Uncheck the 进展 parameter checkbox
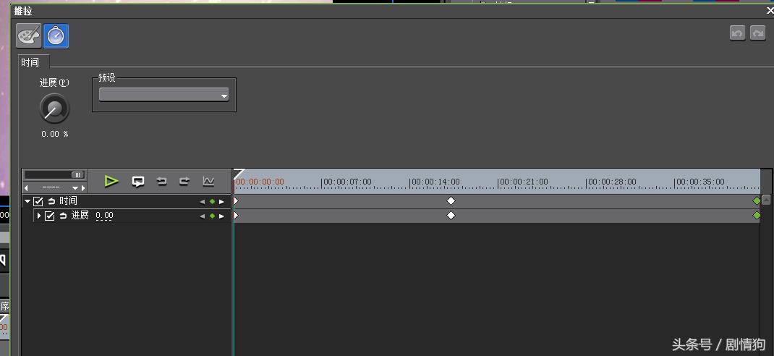Screen dimensions: 774x356 point(49,216)
